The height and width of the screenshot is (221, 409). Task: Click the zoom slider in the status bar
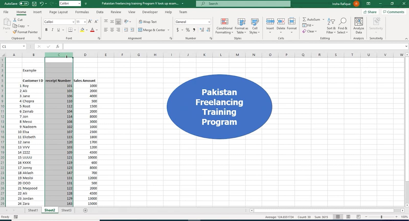(x=381, y=217)
